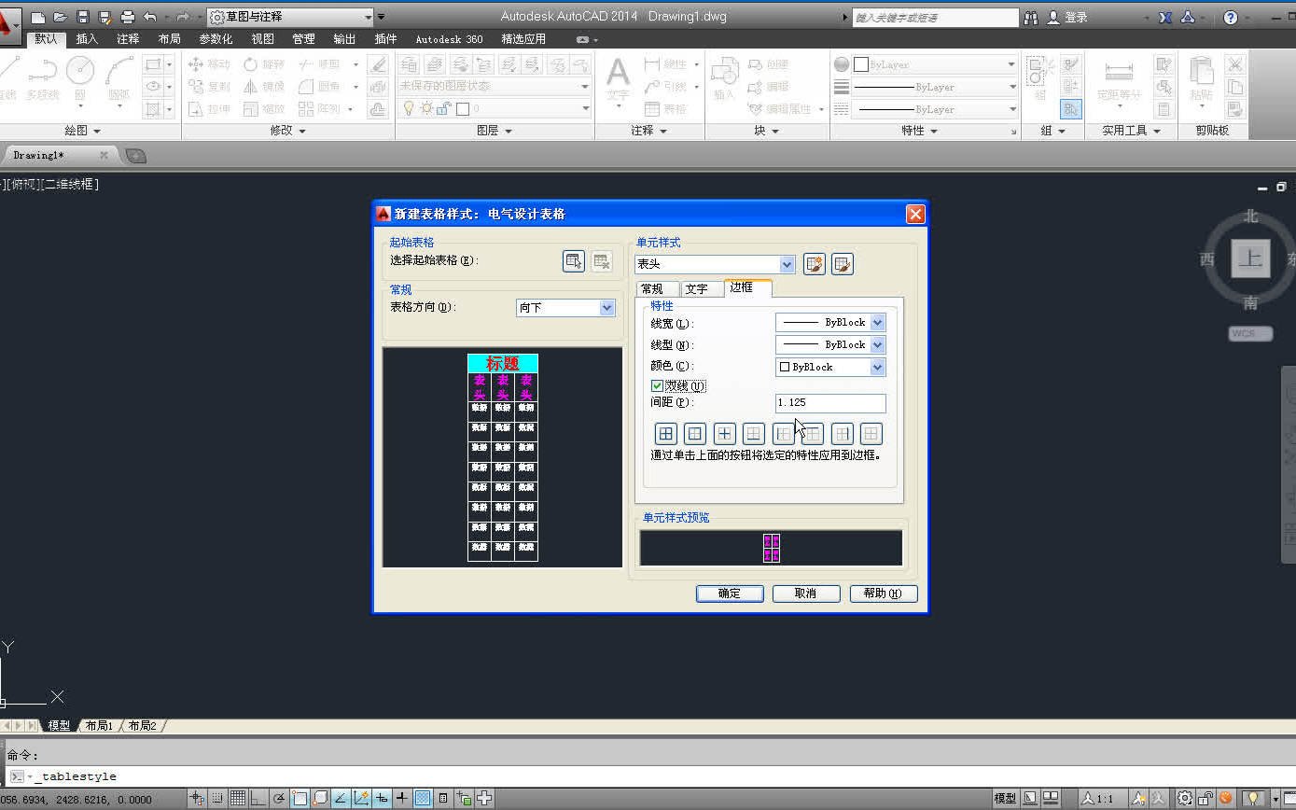Apply properties to right border button
Viewport: 1296px width, 810px height.
(x=843, y=433)
